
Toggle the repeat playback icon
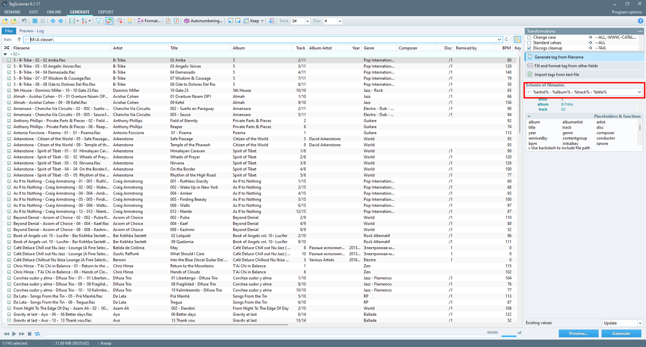37,334
